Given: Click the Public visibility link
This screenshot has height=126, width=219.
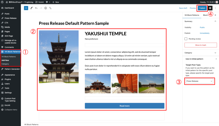Looking at the screenshot, I should [202, 27].
